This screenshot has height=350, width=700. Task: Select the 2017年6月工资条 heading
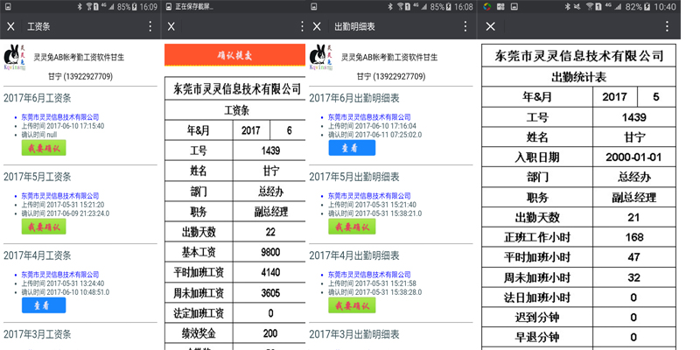pos(38,98)
